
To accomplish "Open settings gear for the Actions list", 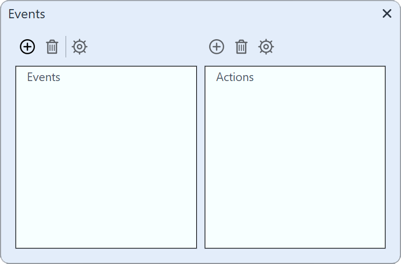I will point(266,47).
